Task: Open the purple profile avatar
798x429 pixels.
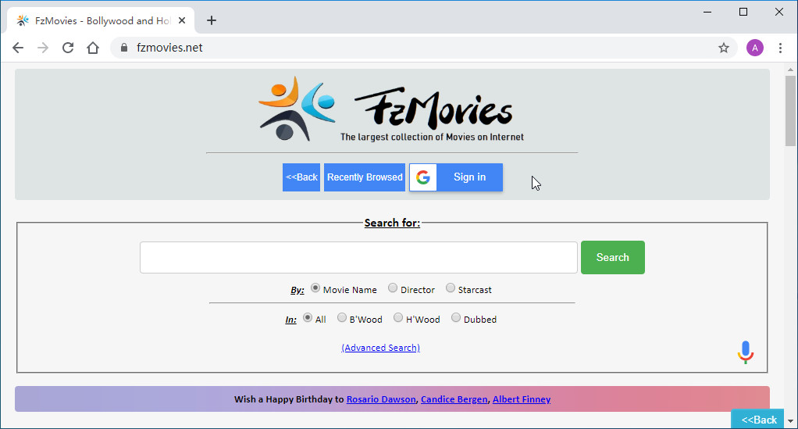Action: pyautogui.click(x=755, y=48)
